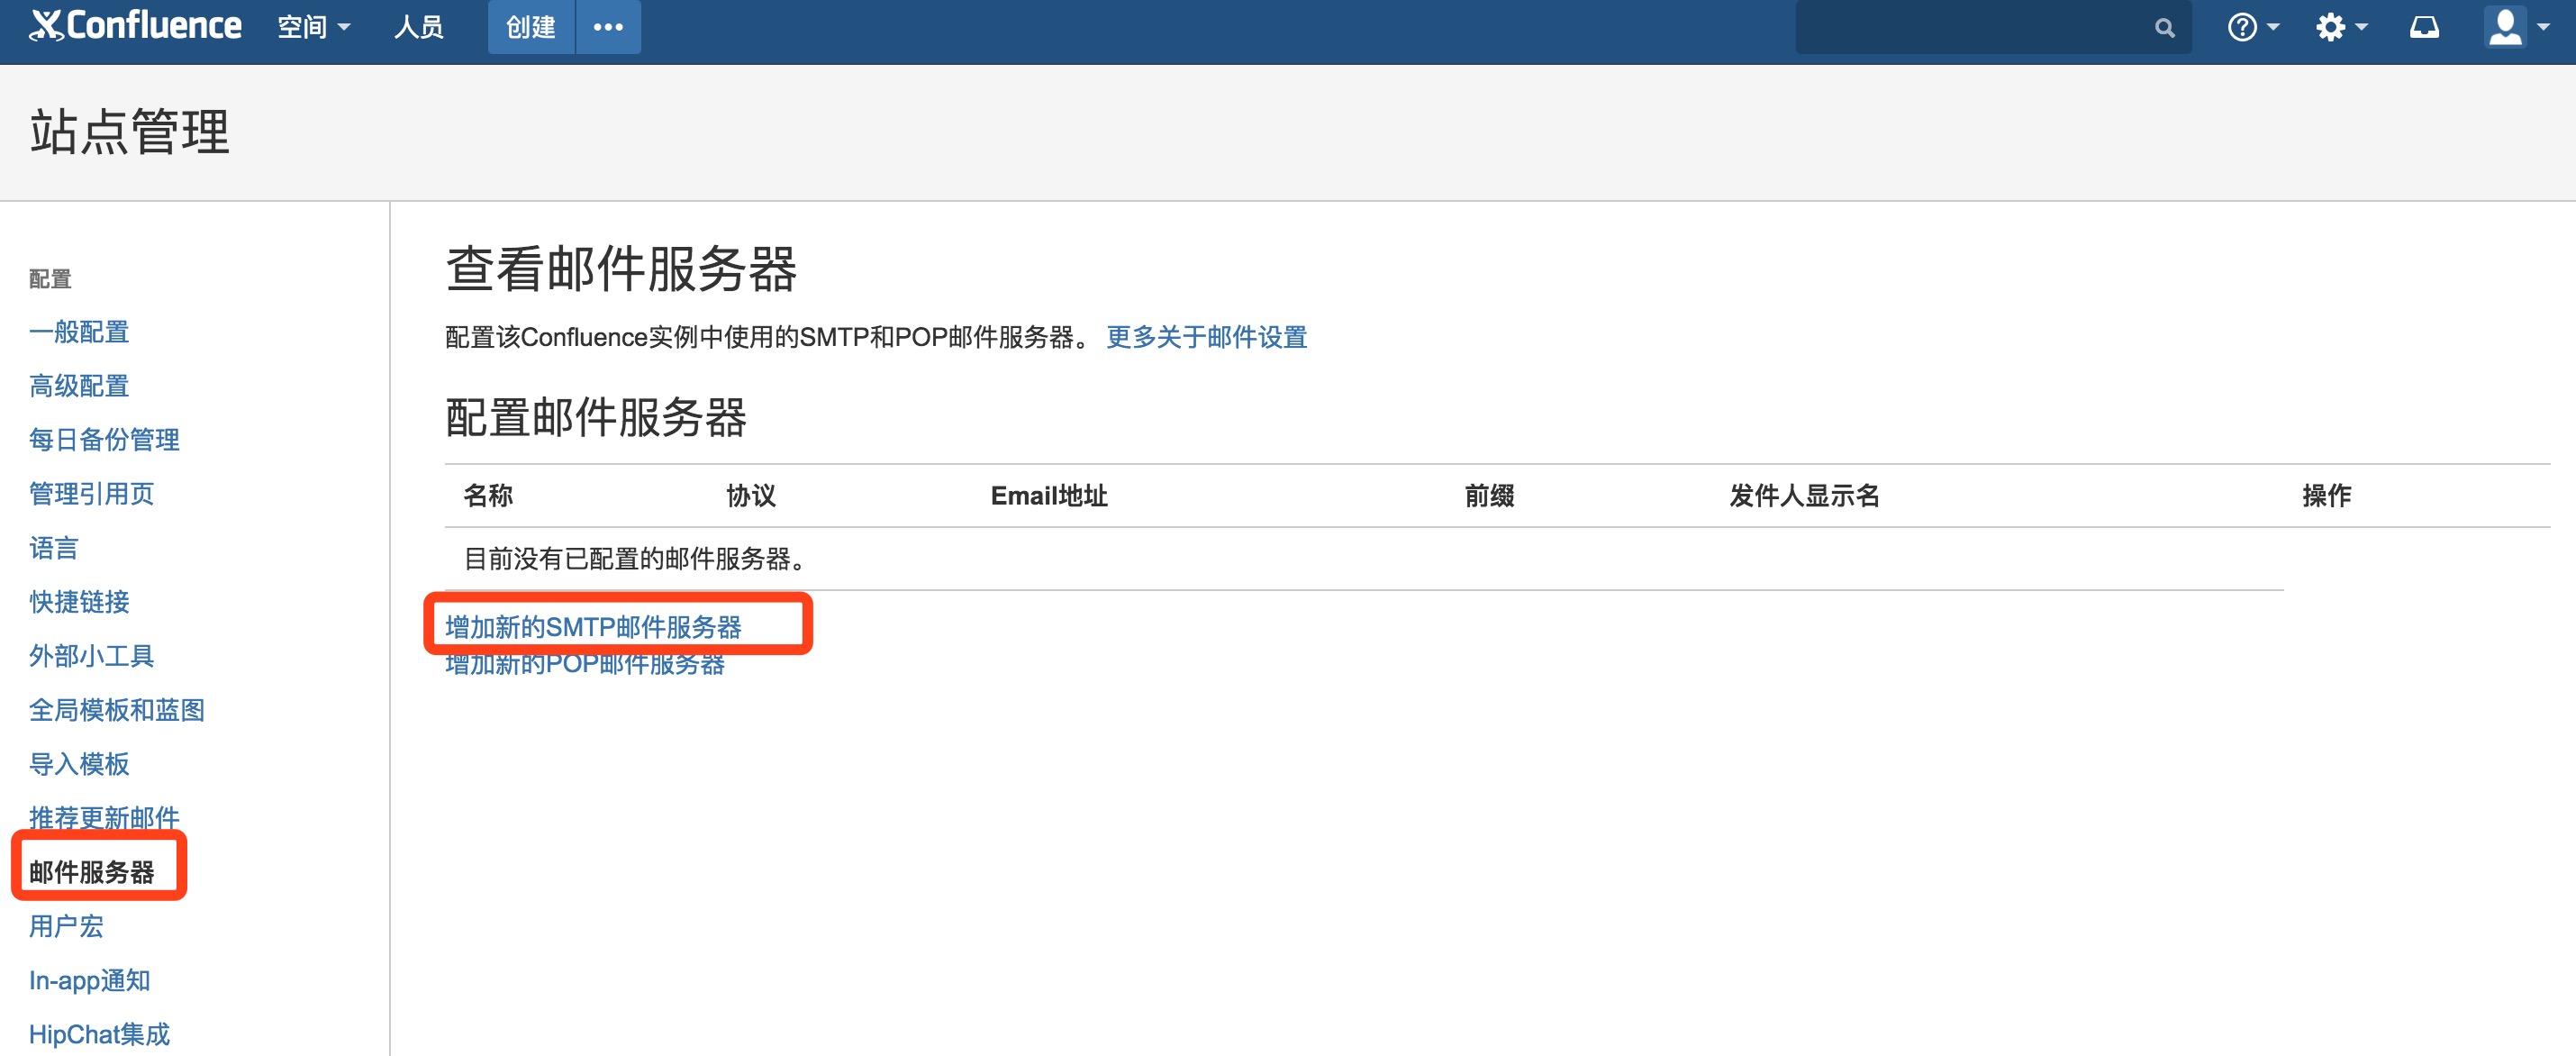2576x1056 pixels.
Task: Select 邮件服务器 in the sidebar
Action: click(x=92, y=872)
